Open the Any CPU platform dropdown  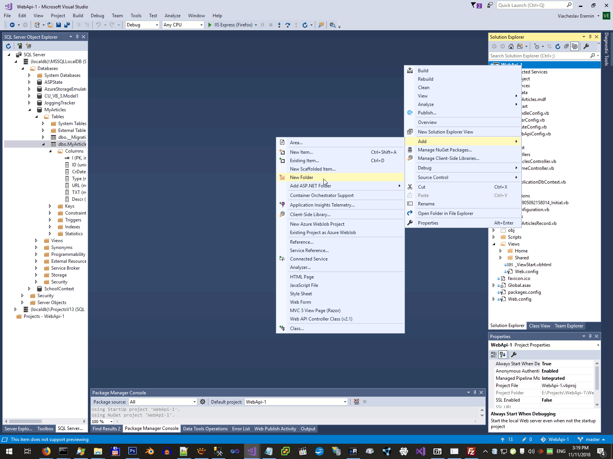183,25
